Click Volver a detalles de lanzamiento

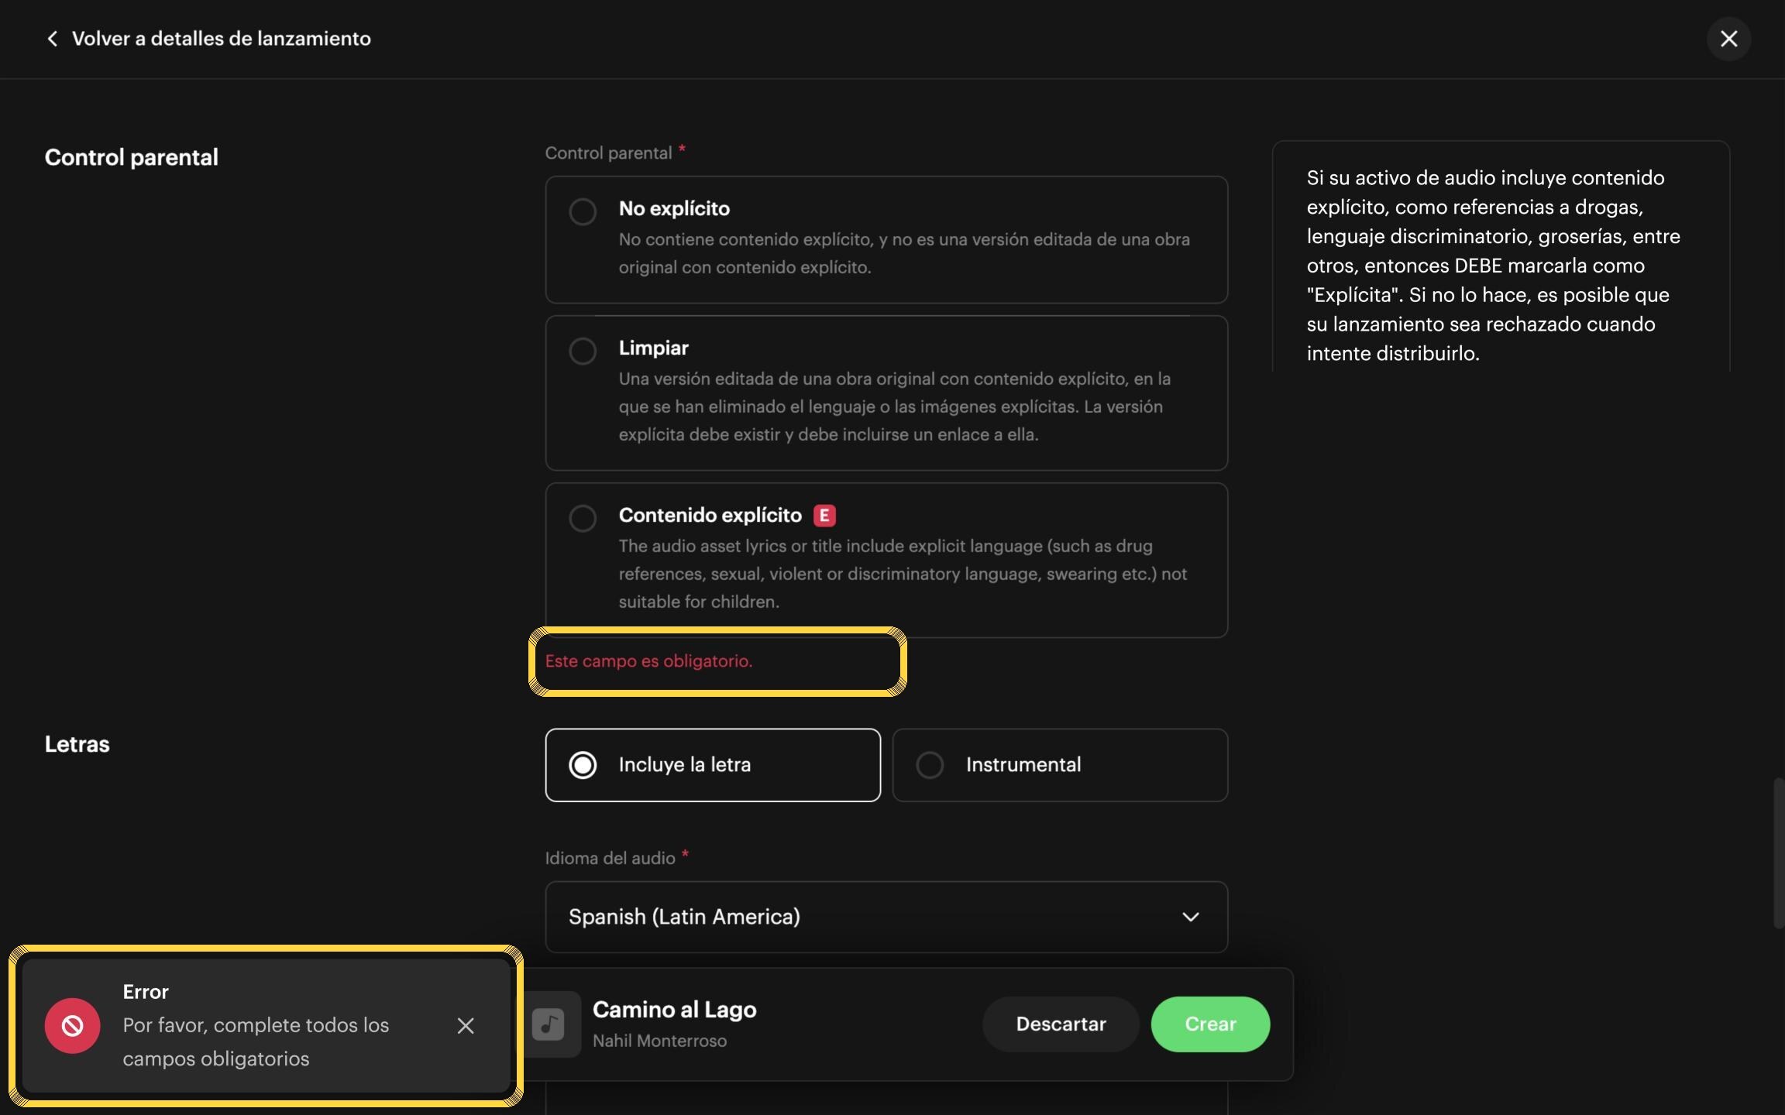pos(222,39)
